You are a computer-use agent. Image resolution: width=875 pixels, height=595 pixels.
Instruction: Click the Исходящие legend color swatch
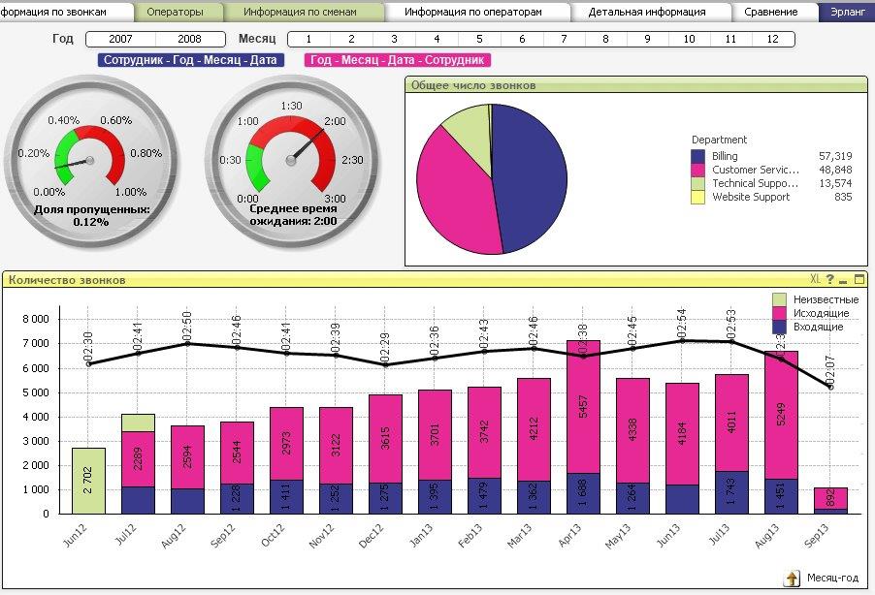[x=779, y=313]
